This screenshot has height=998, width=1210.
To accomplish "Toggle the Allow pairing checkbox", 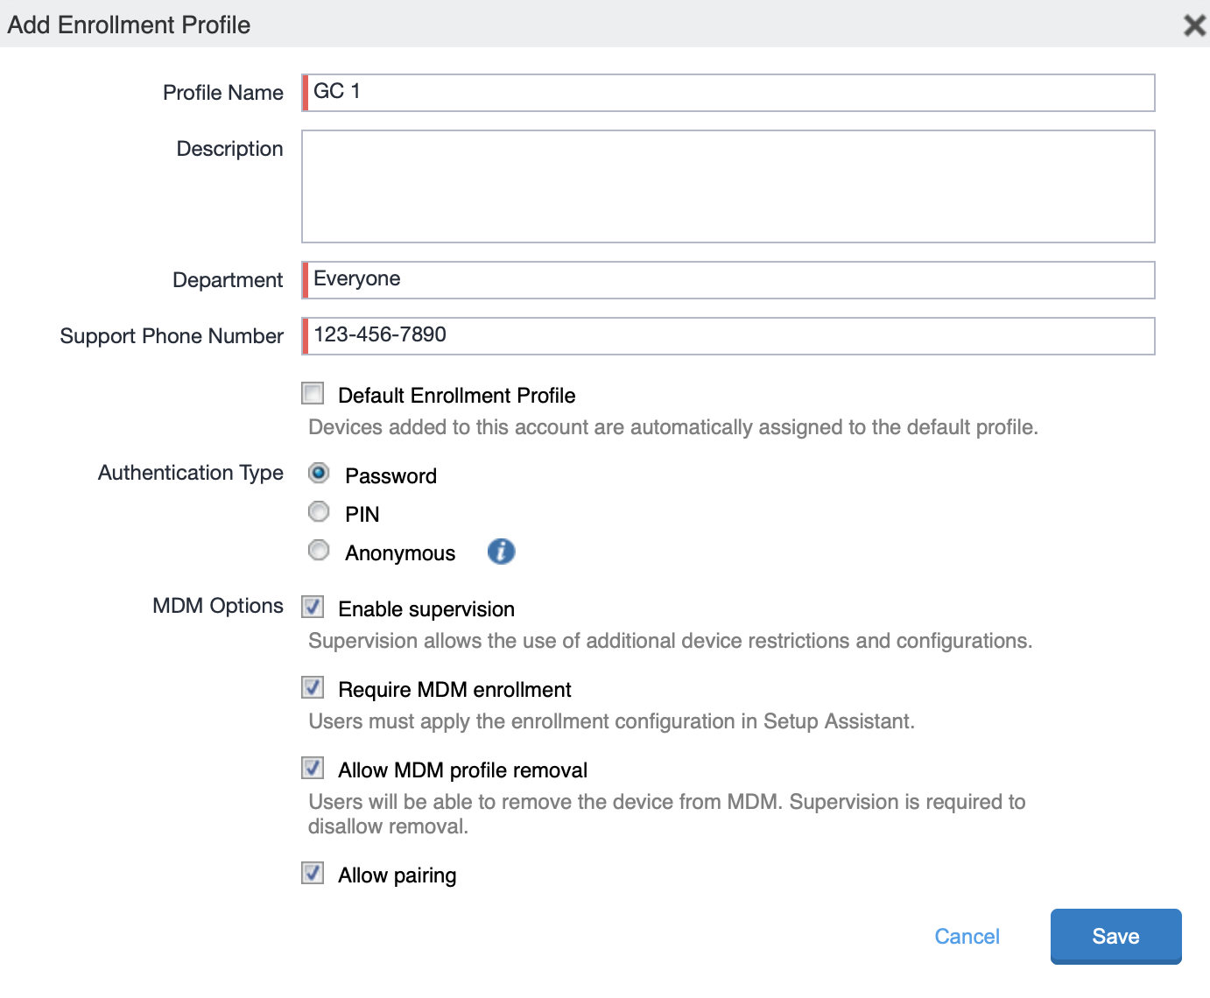I will (313, 873).
